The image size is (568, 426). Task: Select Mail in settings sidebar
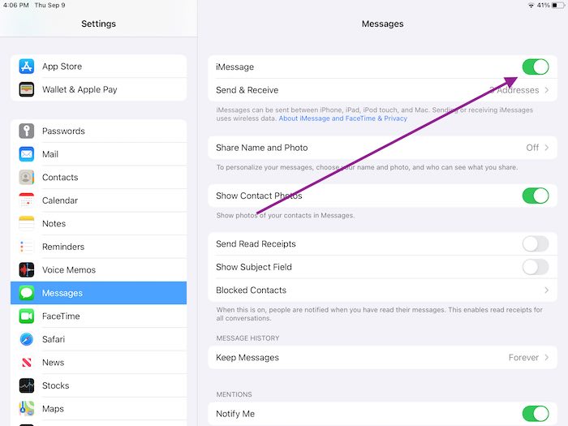98,154
